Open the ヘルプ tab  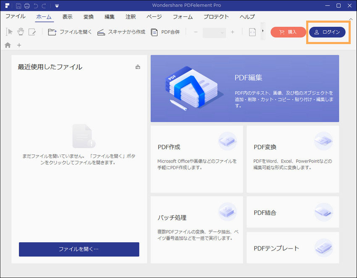(x=247, y=17)
